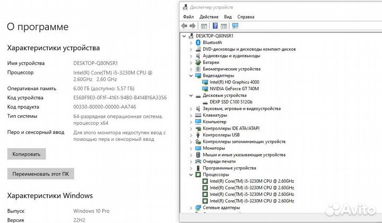382x223 pixels.
Task: Click the Bluetooth category icon
Action: point(198,42)
